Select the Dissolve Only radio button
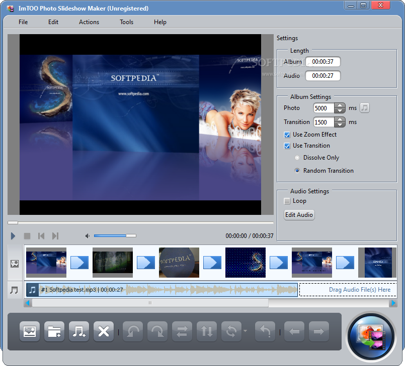This screenshot has height=366, width=405. coord(297,158)
